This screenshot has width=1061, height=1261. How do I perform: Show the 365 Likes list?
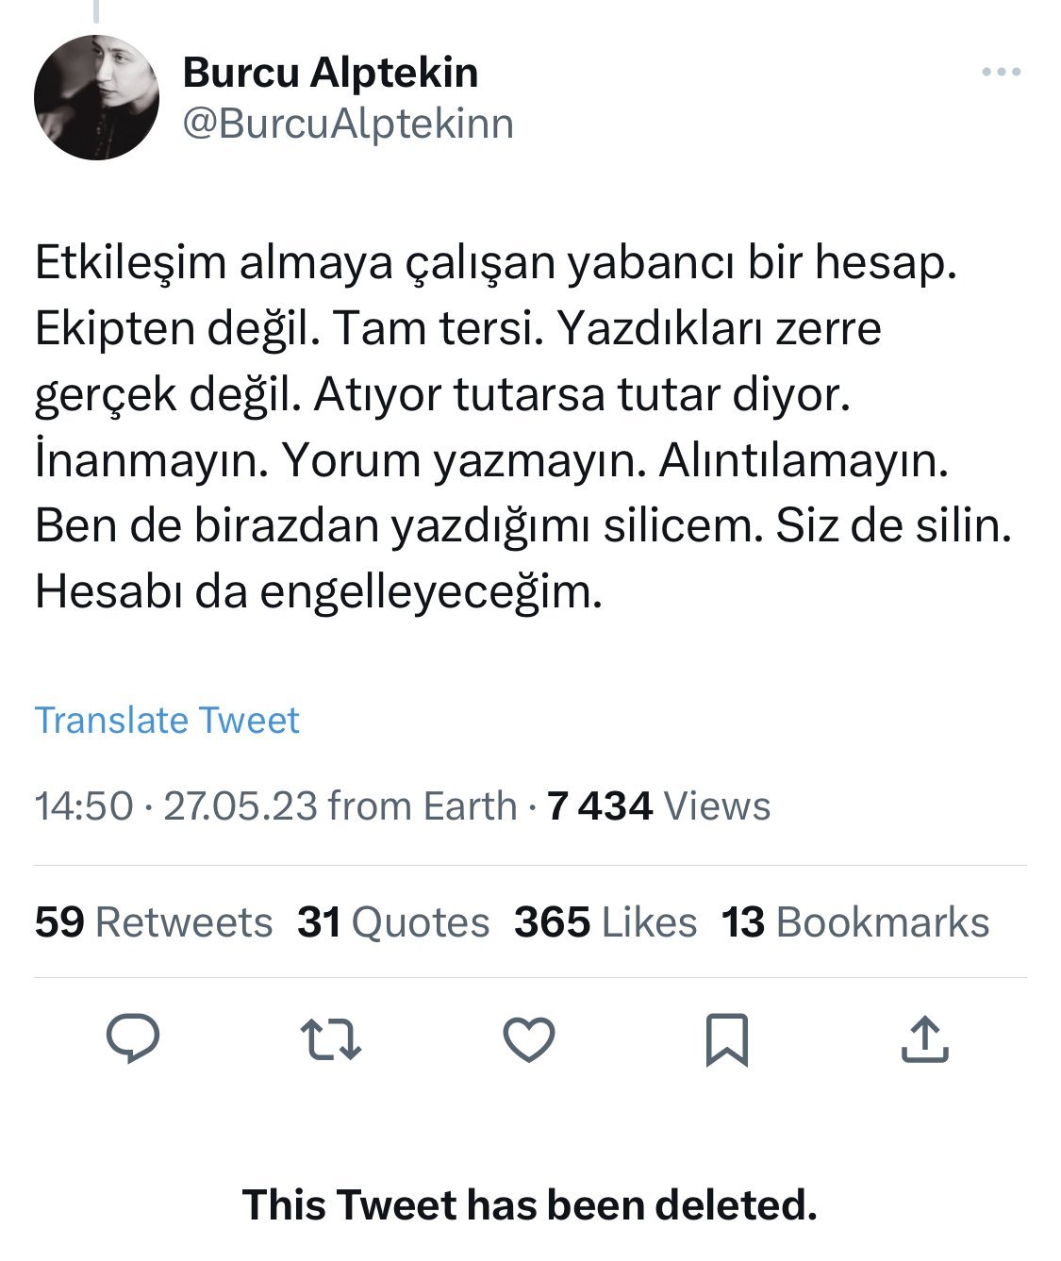coord(605,922)
